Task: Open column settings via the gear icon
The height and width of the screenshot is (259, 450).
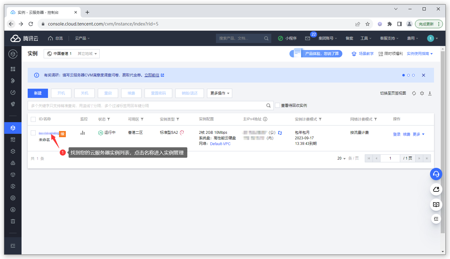Action: tap(422, 93)
